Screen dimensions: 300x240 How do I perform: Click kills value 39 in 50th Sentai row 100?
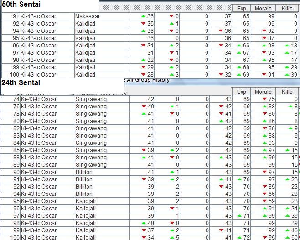click(x=294, y=75)
